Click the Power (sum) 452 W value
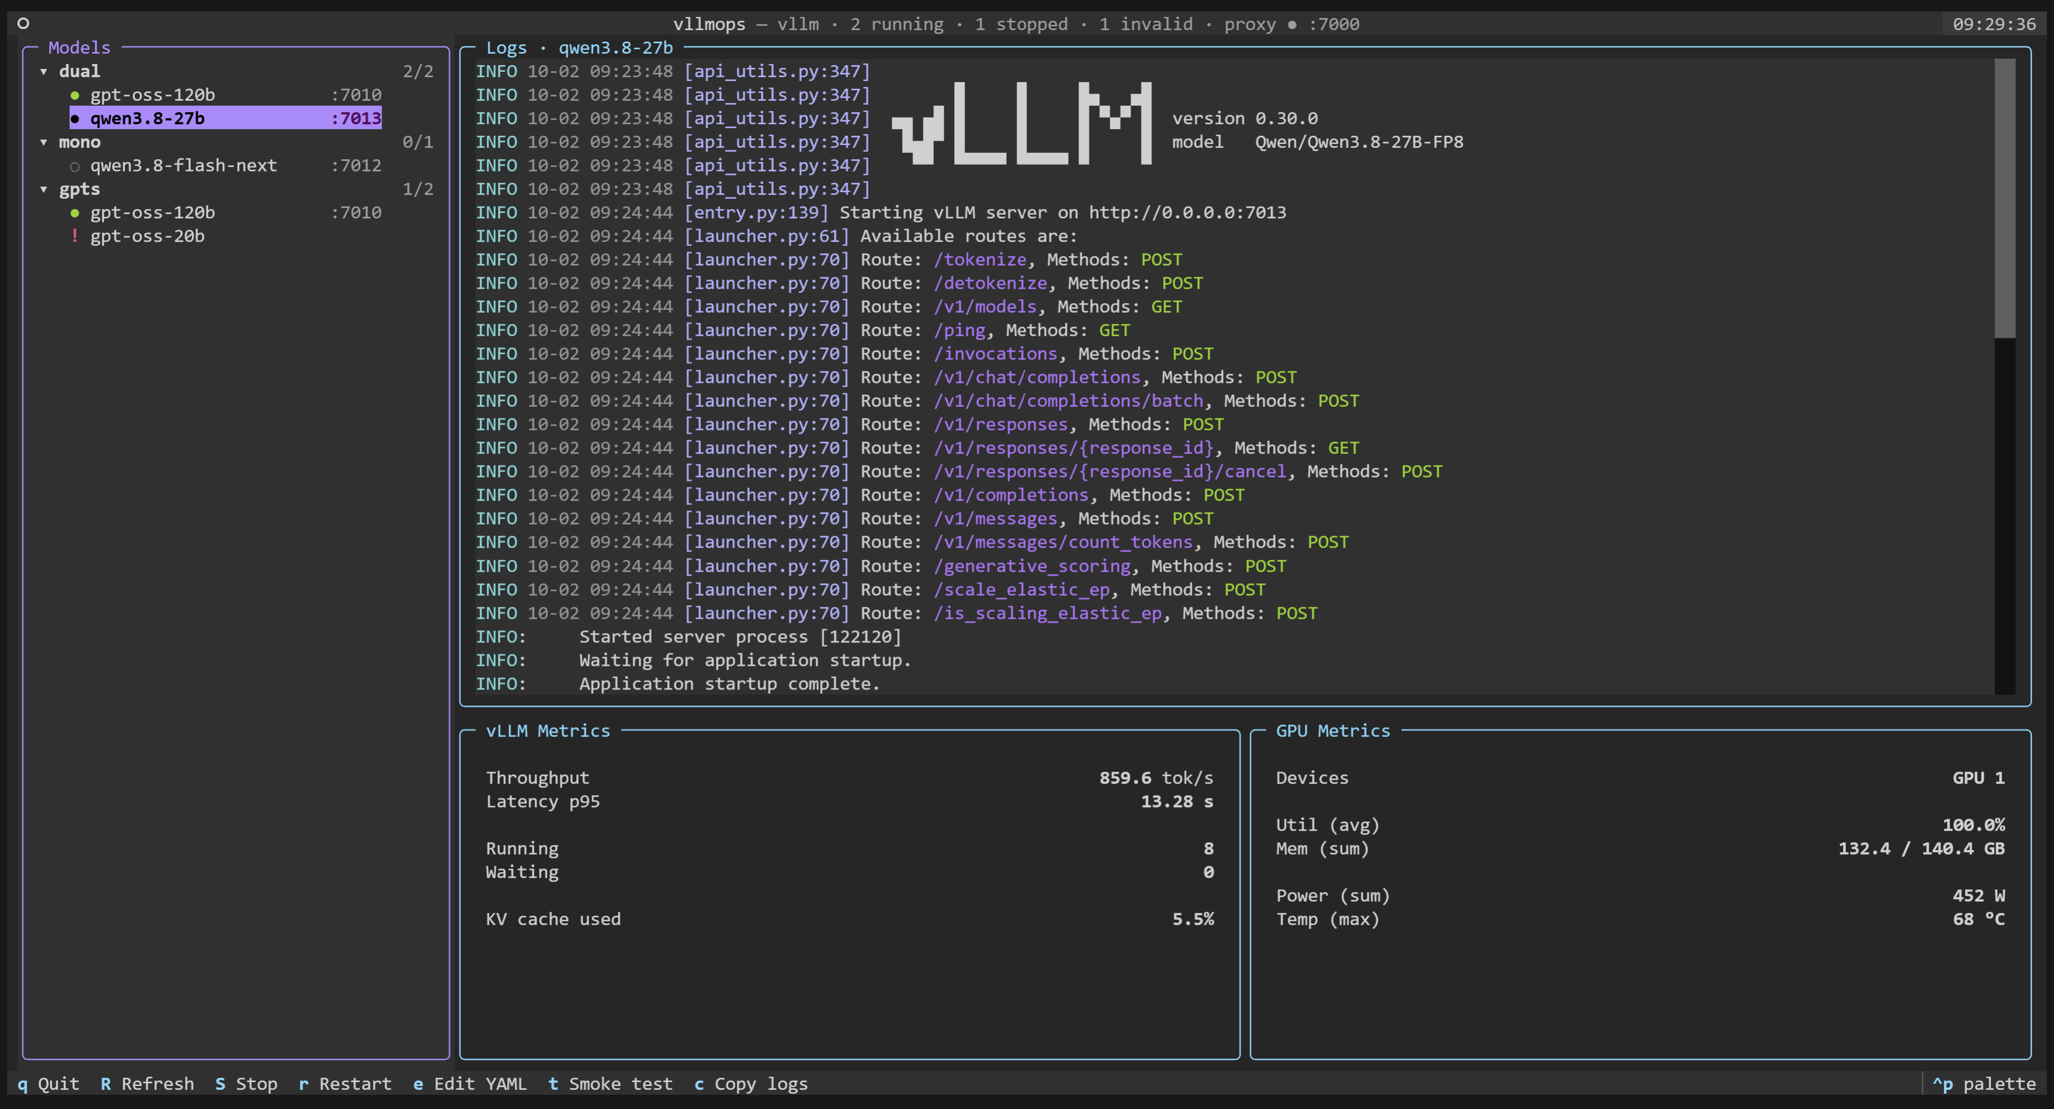 pyautogui.click(x=1979, y=896)
